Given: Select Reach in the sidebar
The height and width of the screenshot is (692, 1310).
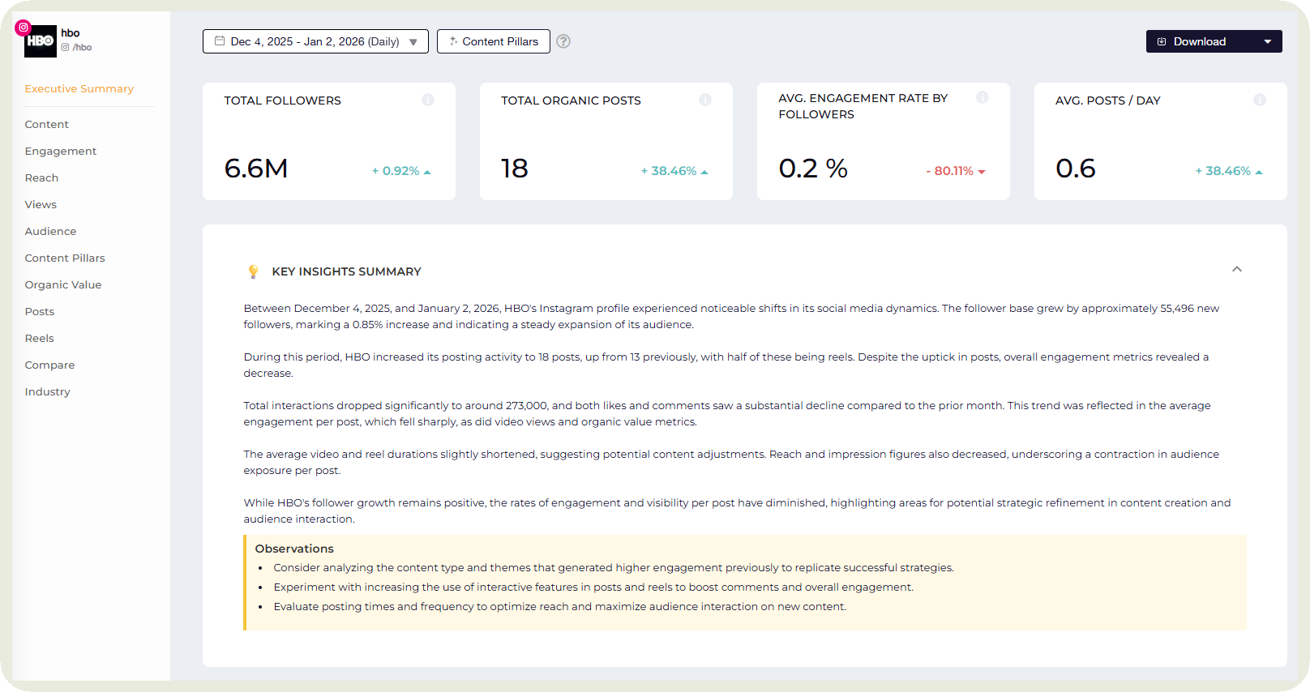Looking at the screenshot, I should [41, 177].
